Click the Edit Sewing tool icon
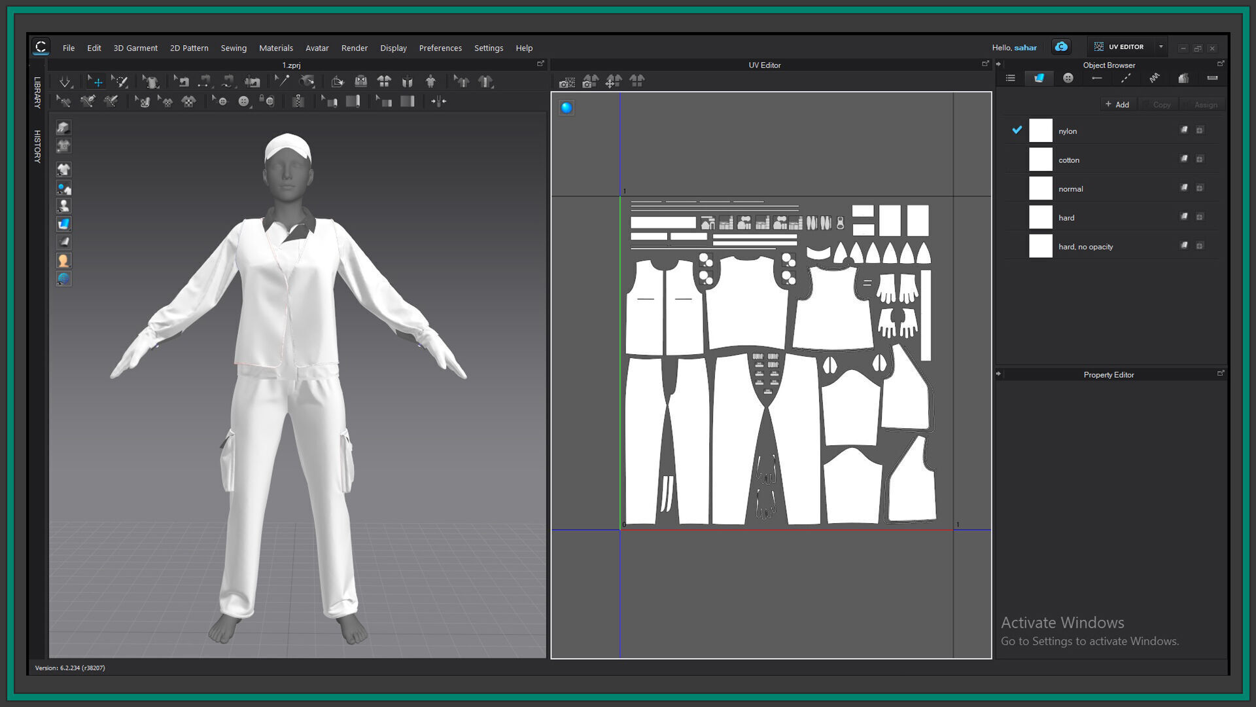The height and width of the screenshot is (707, 1256). pos(182,81)
